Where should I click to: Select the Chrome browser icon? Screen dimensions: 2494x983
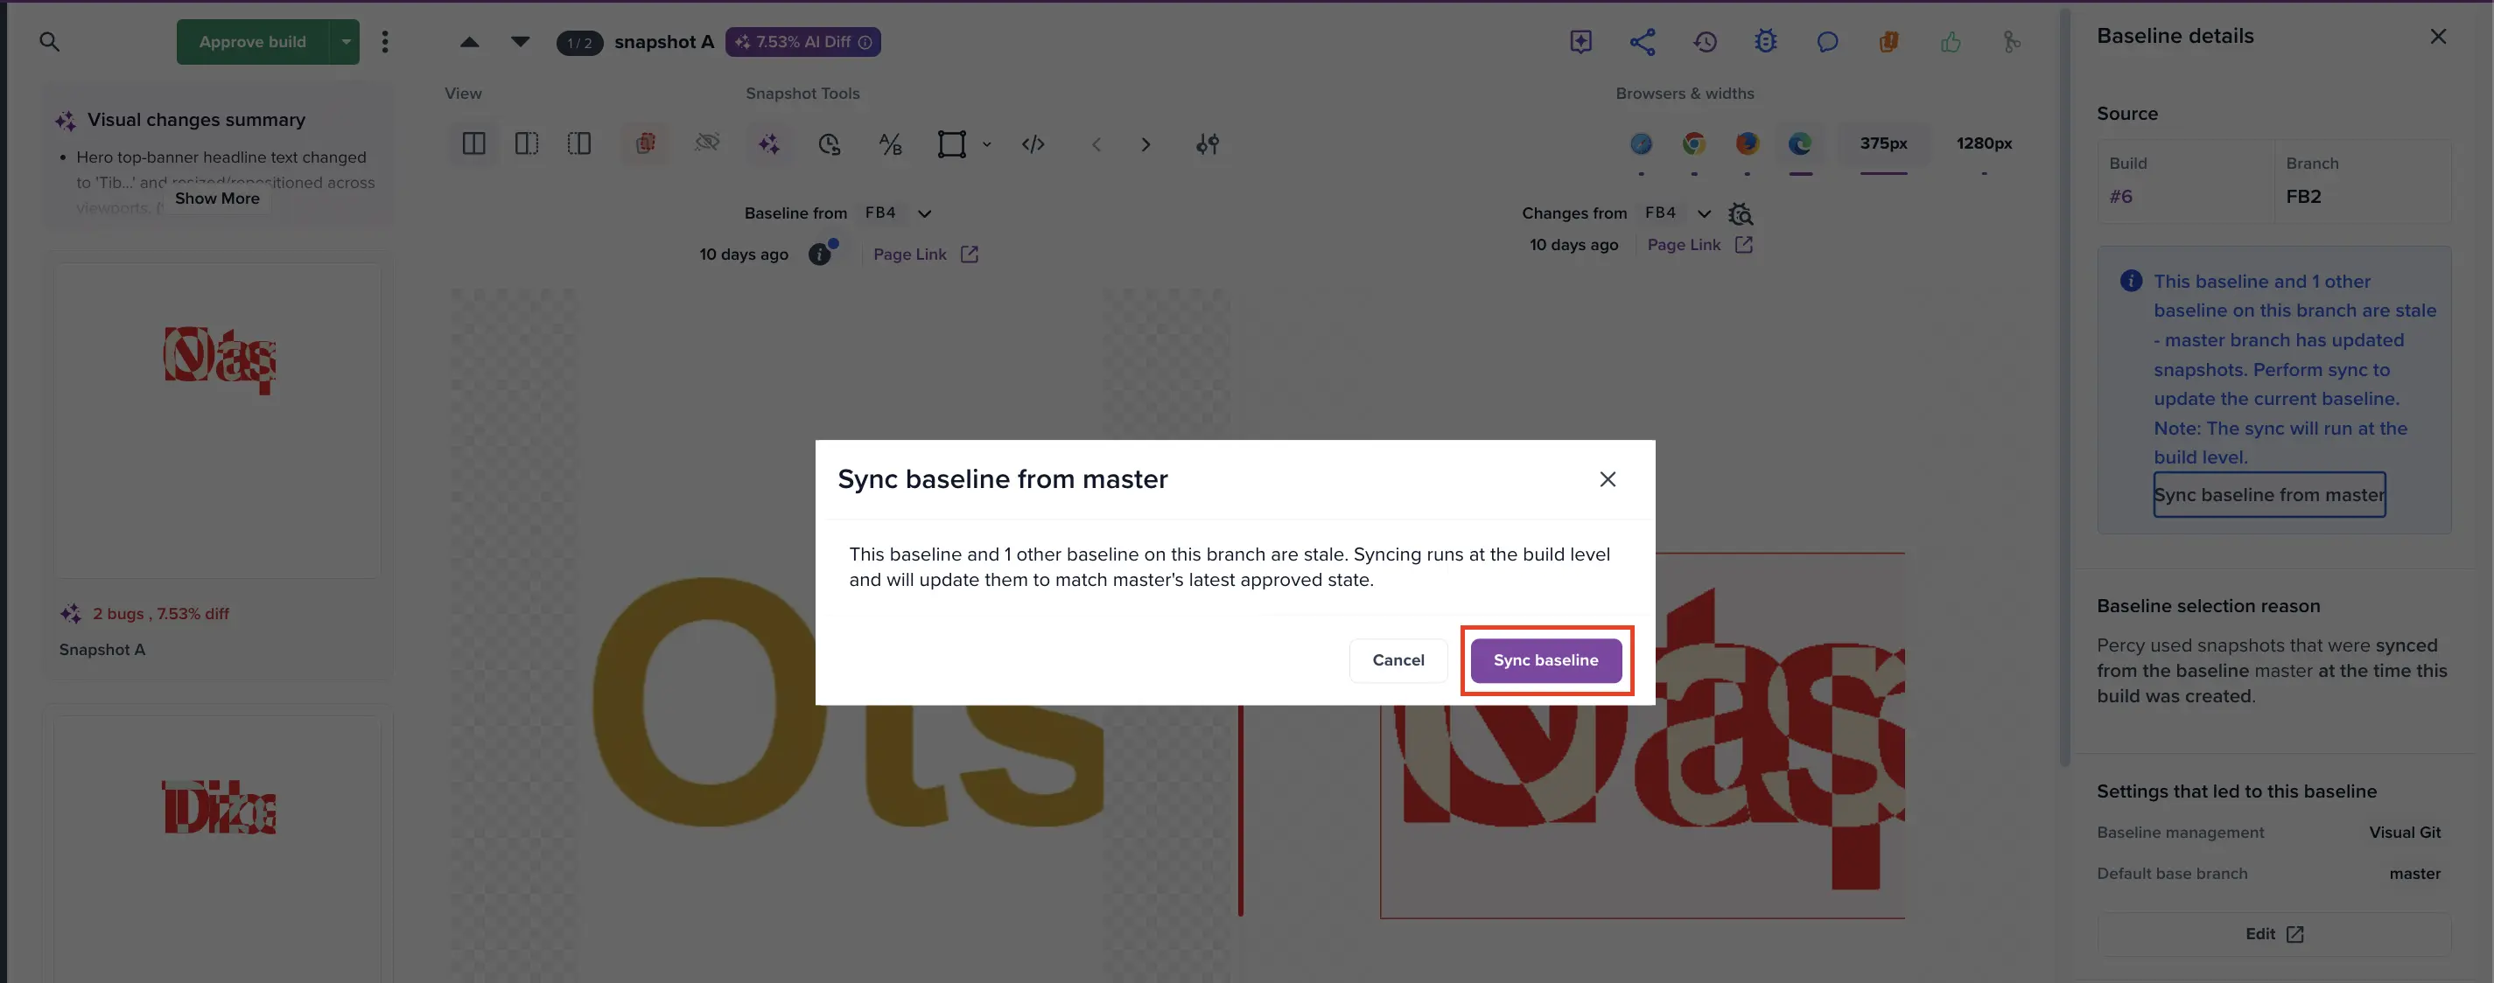(1694, 143)
